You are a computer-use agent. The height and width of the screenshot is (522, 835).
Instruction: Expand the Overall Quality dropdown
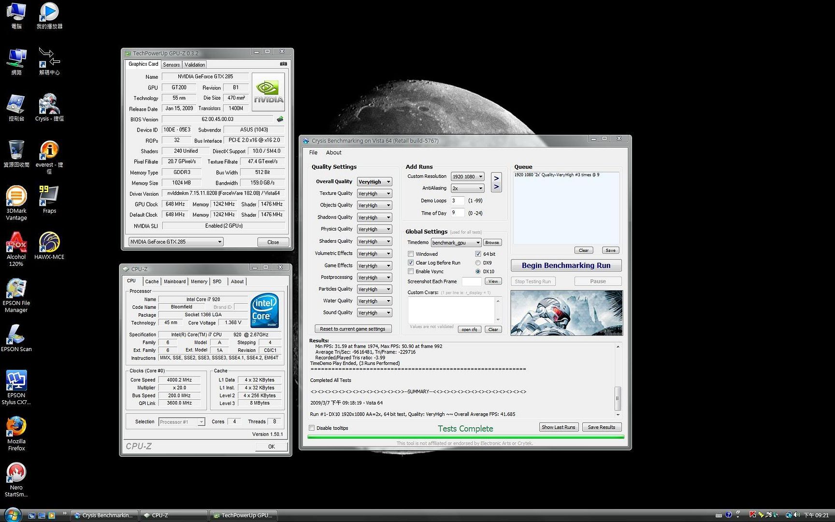tap(374, 182)
